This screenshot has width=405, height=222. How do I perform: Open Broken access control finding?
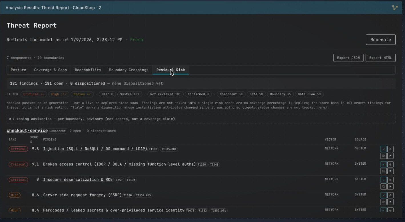[119, 164]
